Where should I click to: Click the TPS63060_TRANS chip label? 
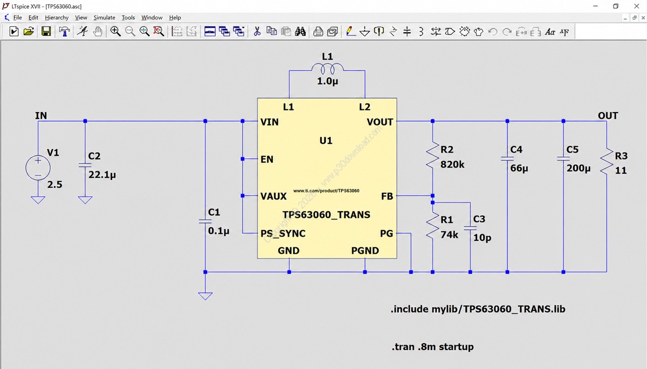[x=326, y=214]
